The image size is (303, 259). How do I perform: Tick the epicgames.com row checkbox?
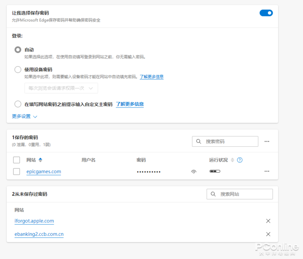[16, 172]
